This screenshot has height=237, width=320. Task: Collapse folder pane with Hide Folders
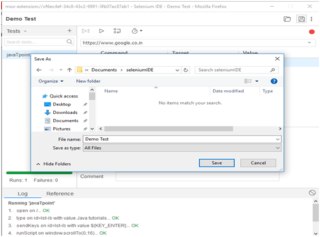tap(54, 164)
